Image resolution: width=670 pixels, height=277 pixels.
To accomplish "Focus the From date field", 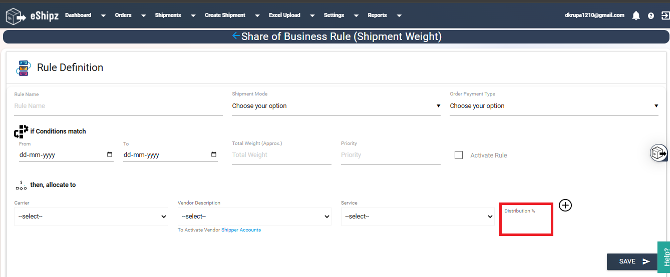I will [66, 155].
